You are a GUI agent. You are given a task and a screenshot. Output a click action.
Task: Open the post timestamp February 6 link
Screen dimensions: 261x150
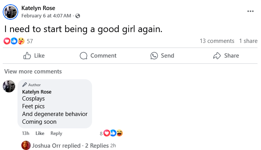pyautogui.click(x=46, y=16)
